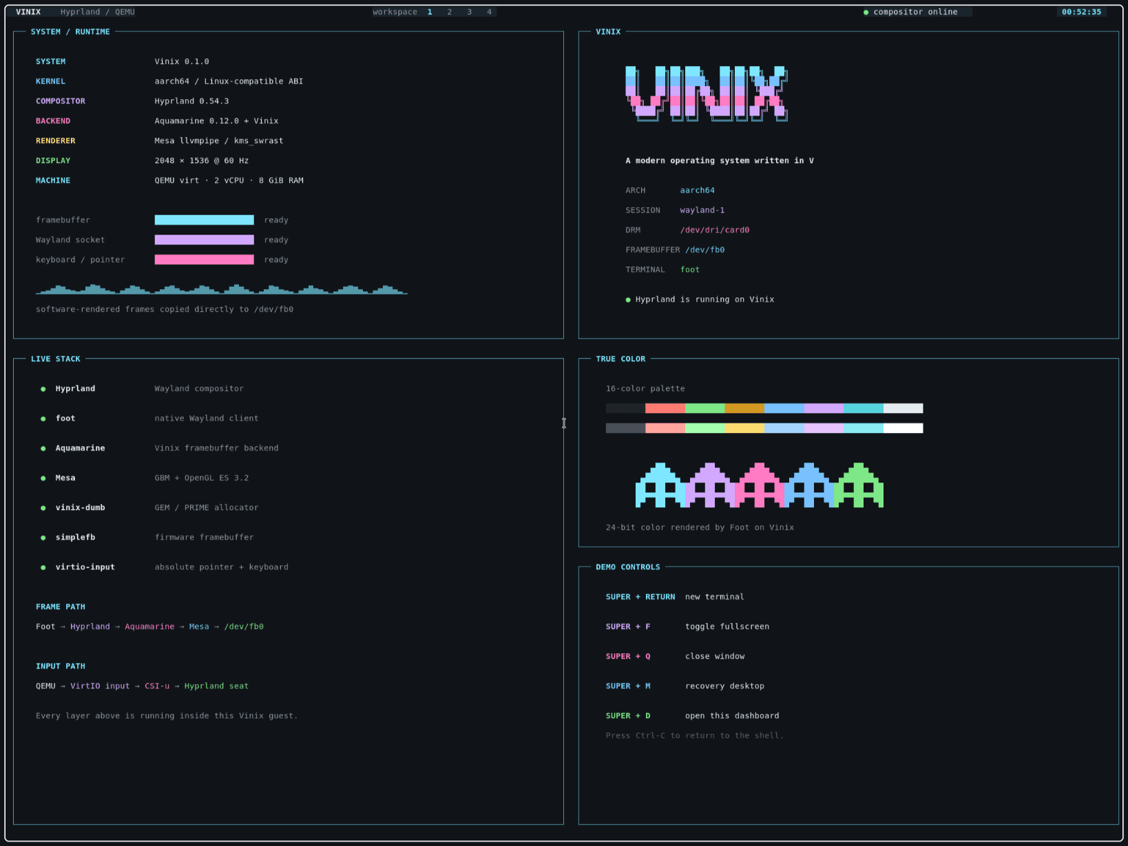
Task: Click the purple Wayland socket progress bar
Action: point(205,240)
